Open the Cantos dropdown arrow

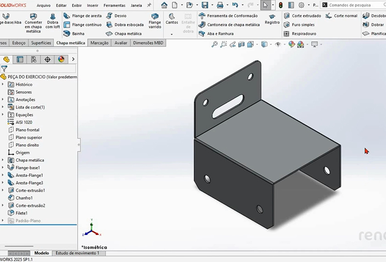coord(171,34)
